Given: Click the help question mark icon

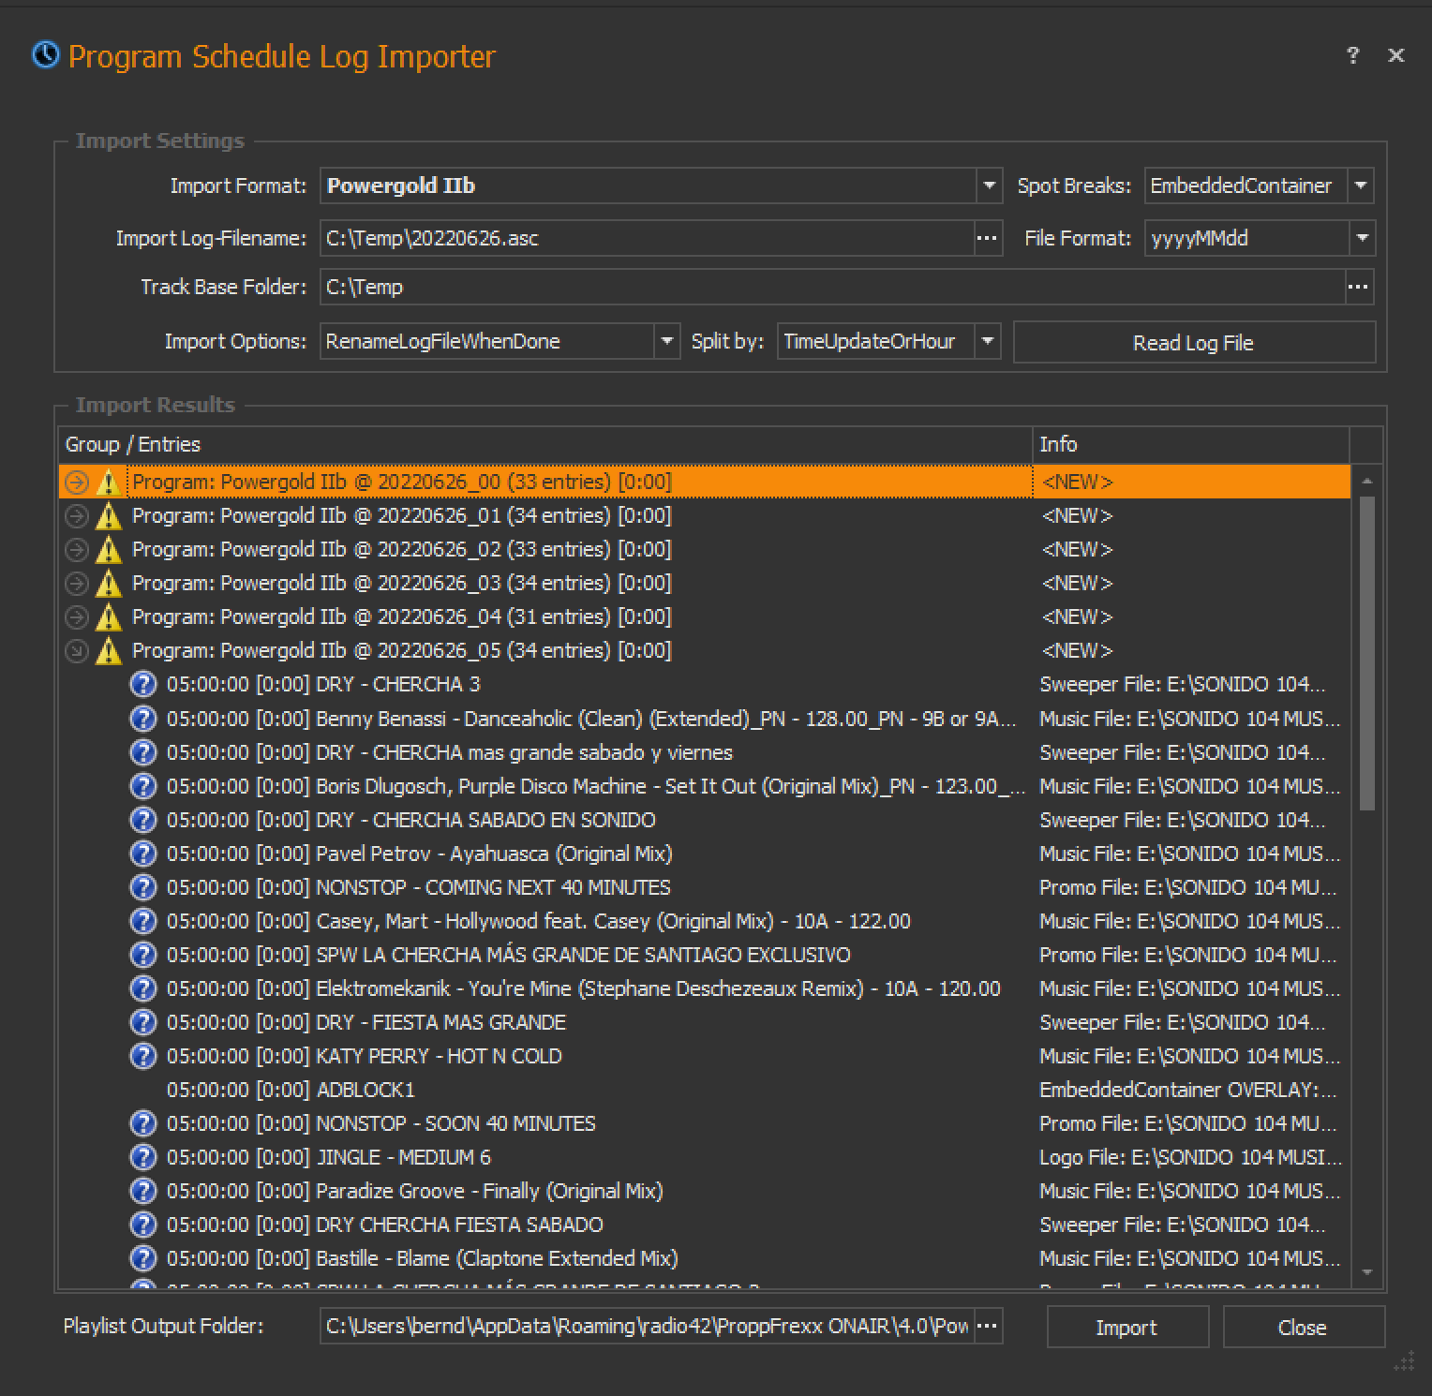Looking at the screenshot, I should [1352, 55].
